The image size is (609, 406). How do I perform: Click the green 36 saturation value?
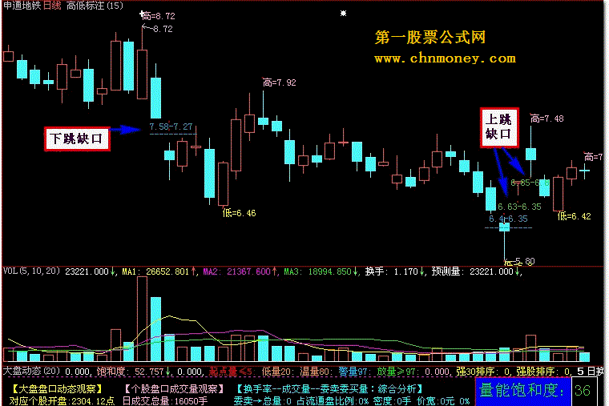583,391
